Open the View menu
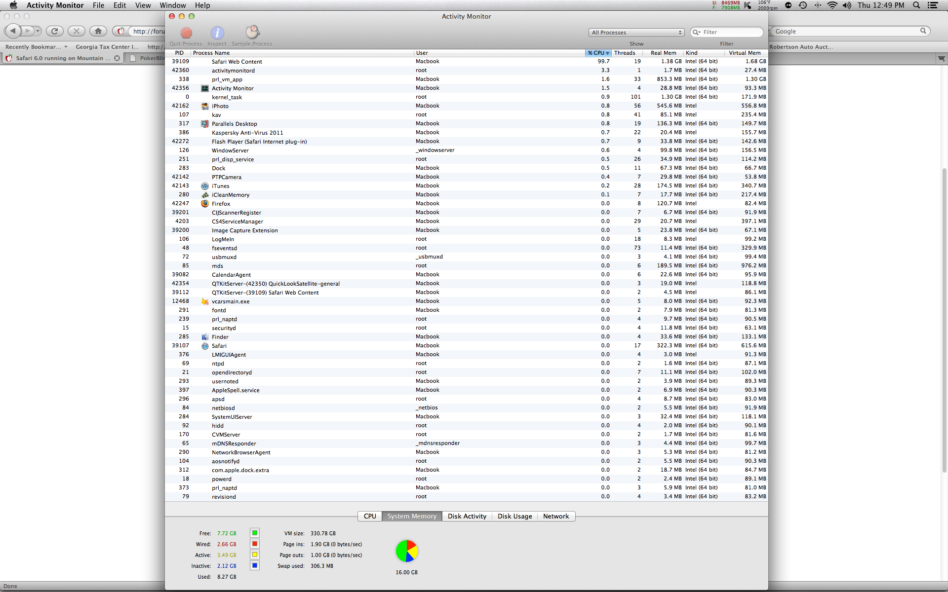Image resolution: width=948 pixels, height=592 pixels. (143, 5)
